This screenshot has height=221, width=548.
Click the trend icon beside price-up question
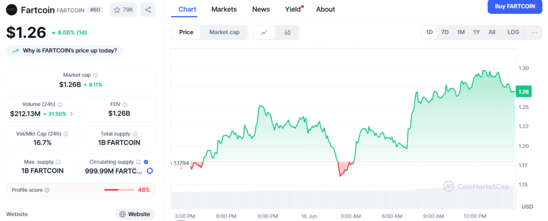16,51
